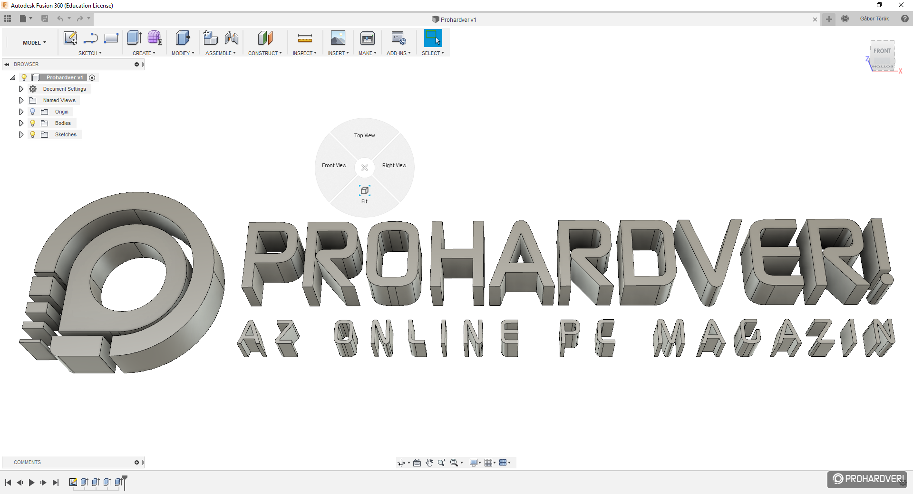Select the Rectangle sketch tool
This screenshot has height=494, width=913.
[x=111, y=38]
